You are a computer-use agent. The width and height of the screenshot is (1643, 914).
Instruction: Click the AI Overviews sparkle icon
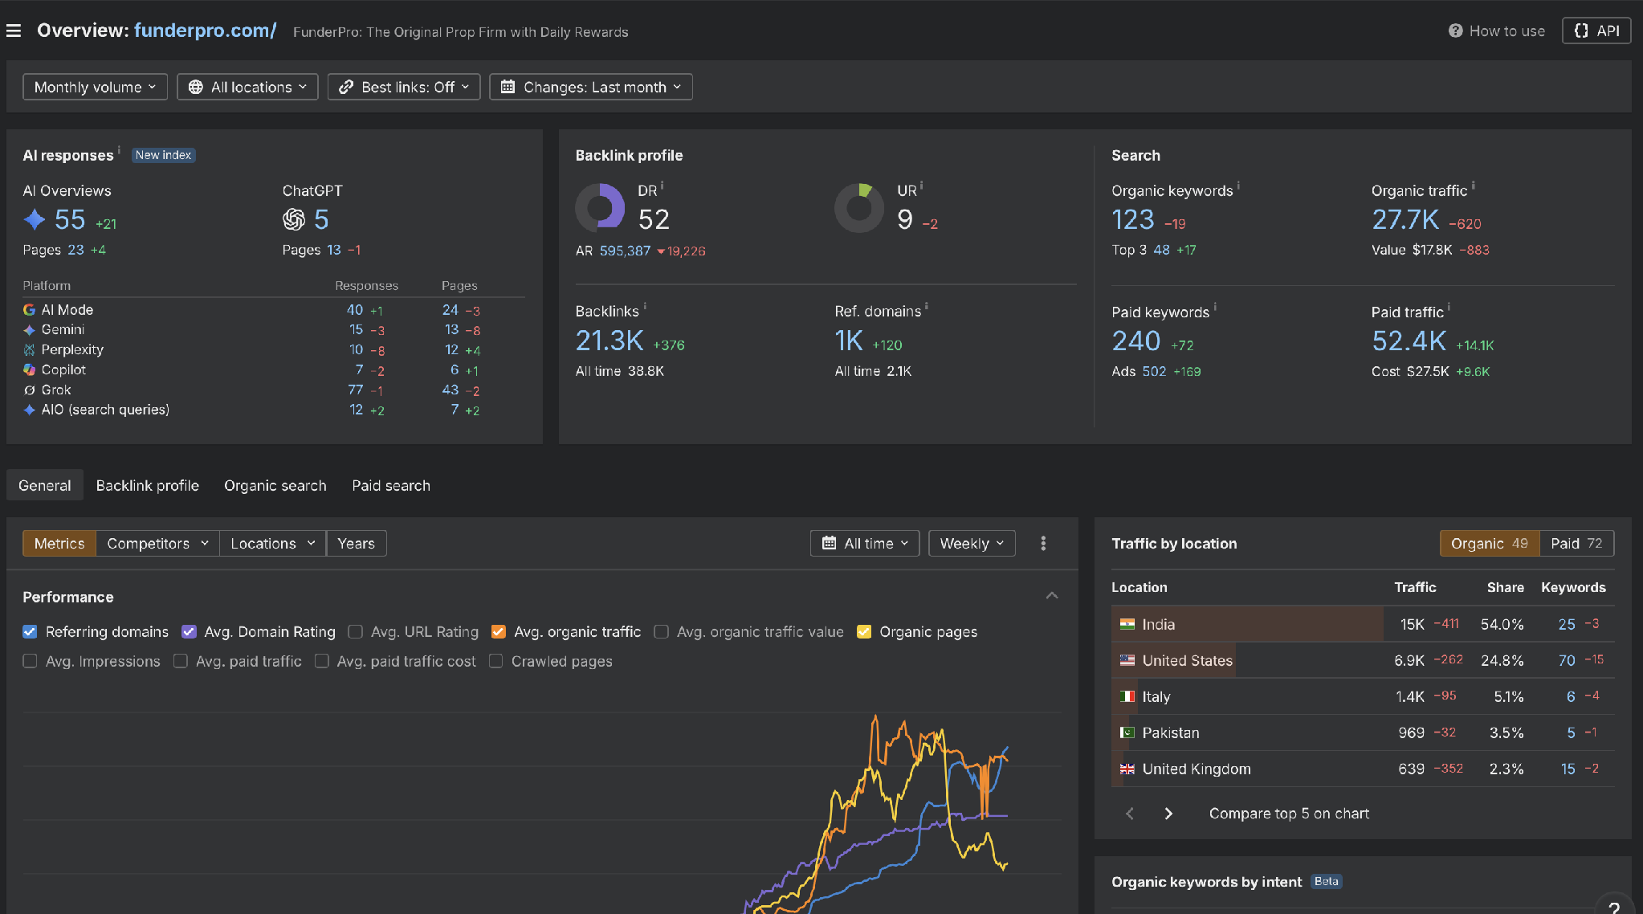(35, 219)
